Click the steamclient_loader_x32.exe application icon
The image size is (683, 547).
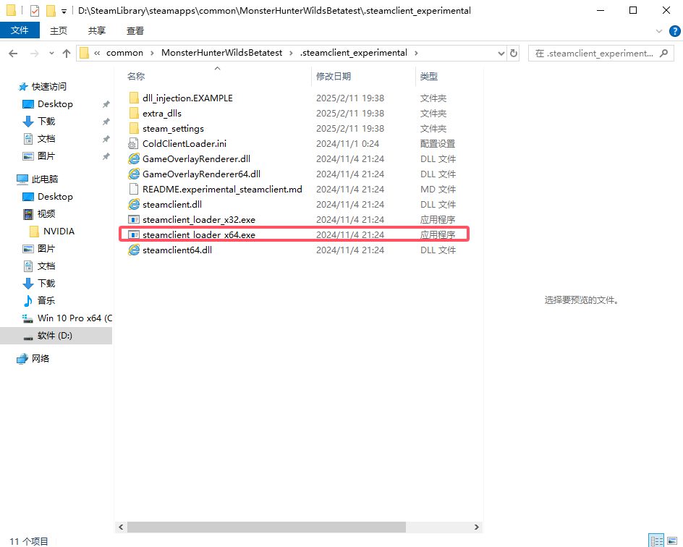click(x=134, y=220)
